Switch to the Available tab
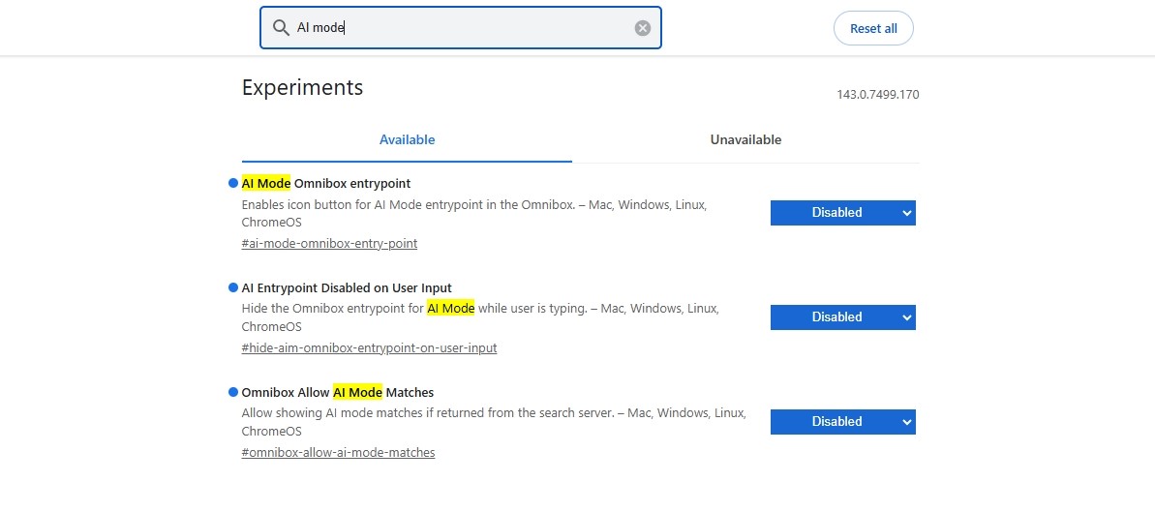This screenshot has width=1155, height=512. tap(407, 140)
